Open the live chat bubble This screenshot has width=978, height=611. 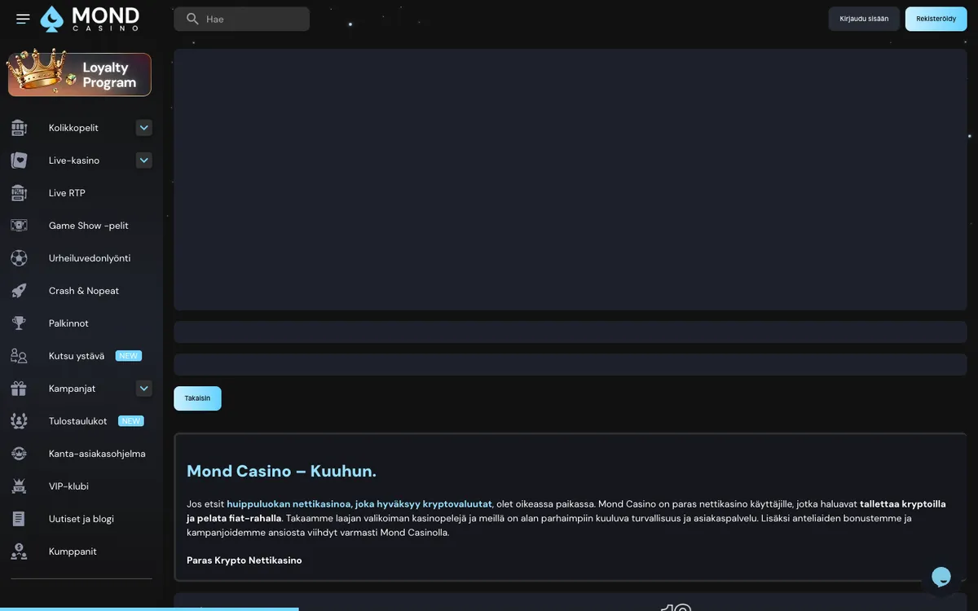pos(941,578)
